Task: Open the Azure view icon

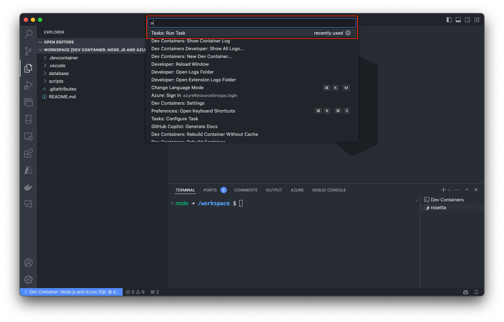Action: (28, 170)
